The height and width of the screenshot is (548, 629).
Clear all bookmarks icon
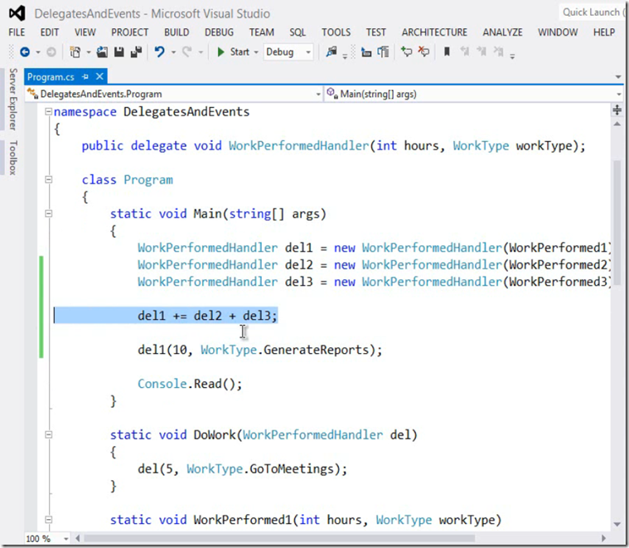(498, 51)
